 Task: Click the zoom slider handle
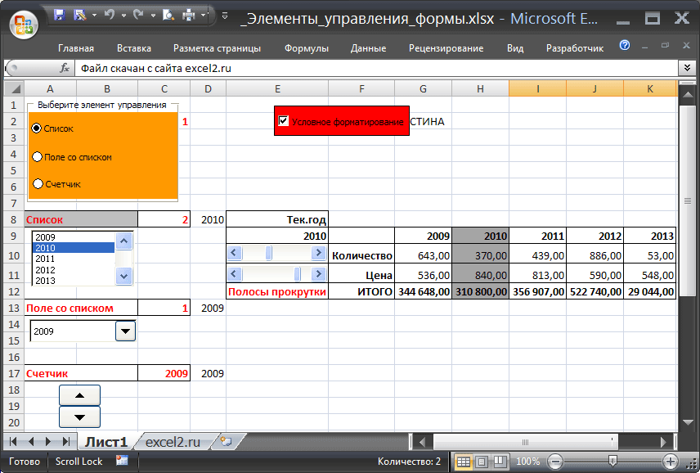click(x=613, y=462)
